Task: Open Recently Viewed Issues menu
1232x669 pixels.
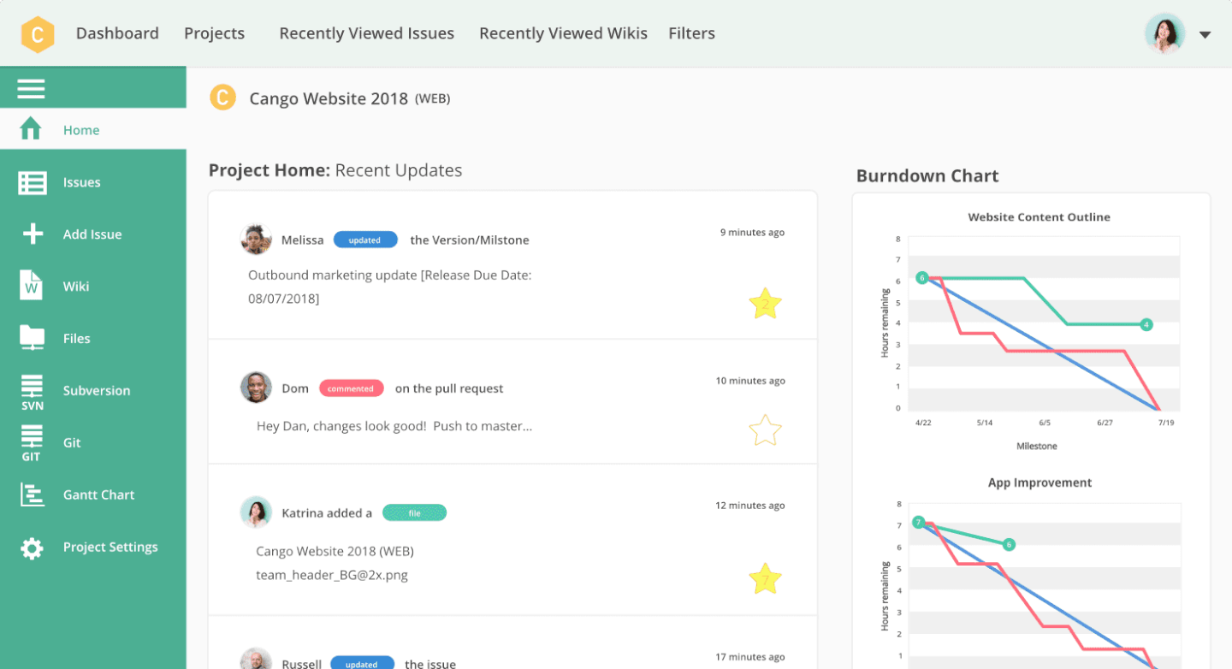Action: [x=366, y=33]
